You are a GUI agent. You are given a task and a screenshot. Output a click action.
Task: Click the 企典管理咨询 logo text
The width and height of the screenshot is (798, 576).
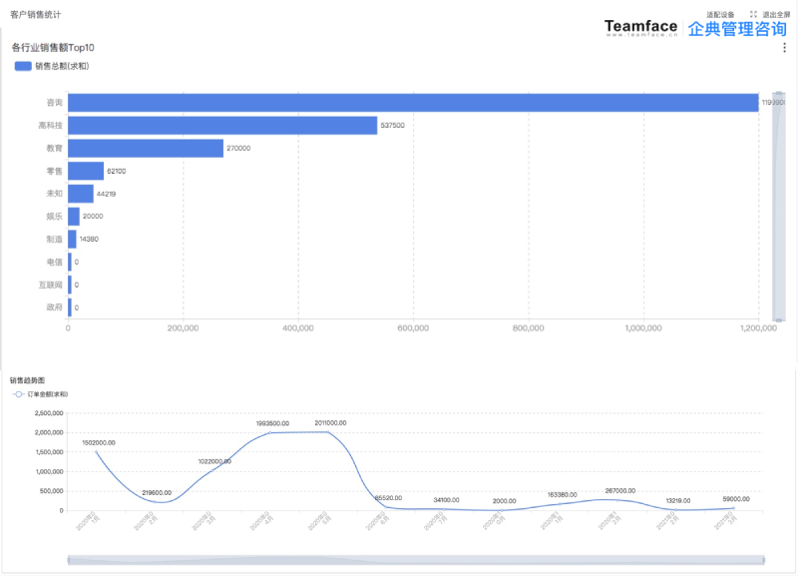point(737,29)
